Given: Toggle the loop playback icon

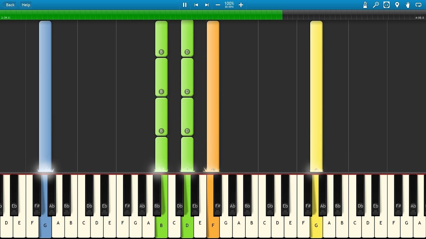Looking at the screenshot, I should coord(418,5).
